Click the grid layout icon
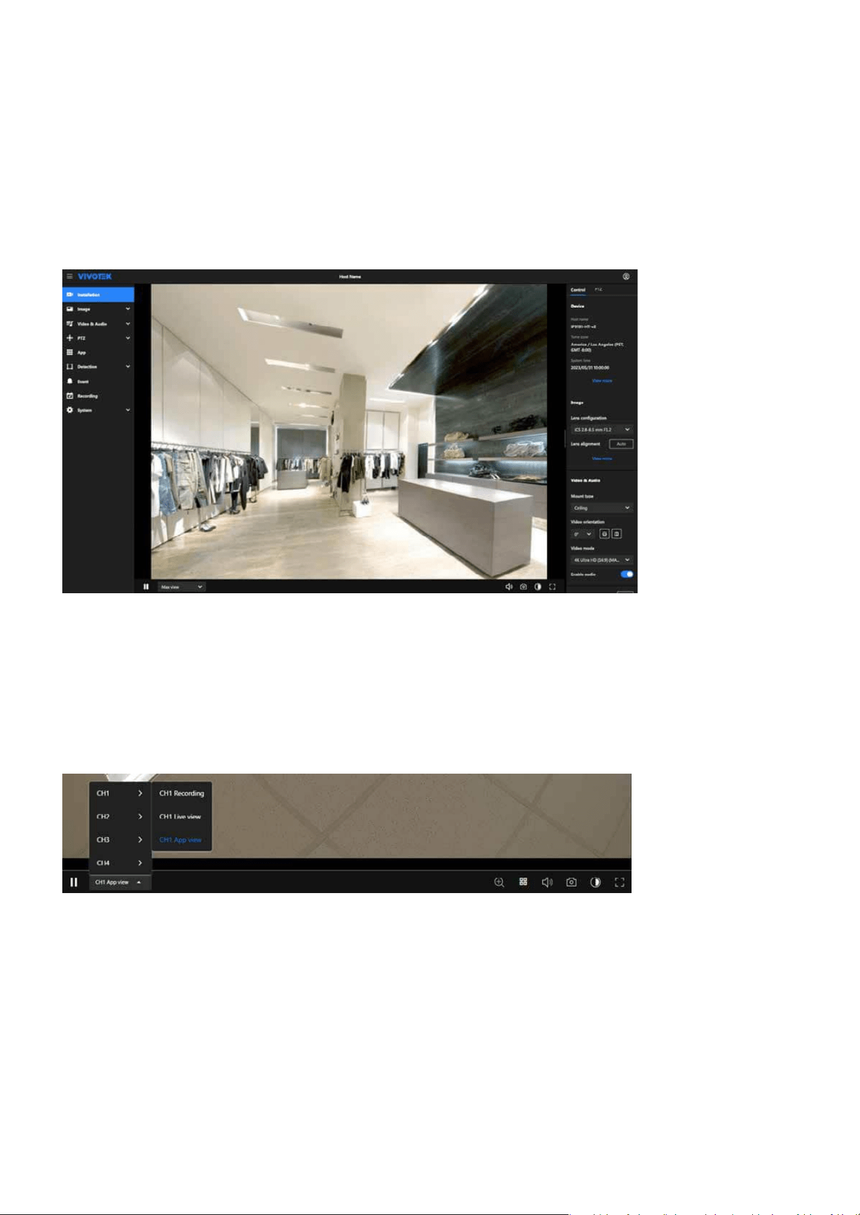This screenshot has height=1215, width=860. (x=523, y=881)
